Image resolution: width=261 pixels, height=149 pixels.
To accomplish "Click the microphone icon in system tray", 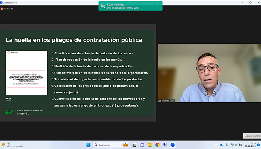I will [x=227, y=145].
